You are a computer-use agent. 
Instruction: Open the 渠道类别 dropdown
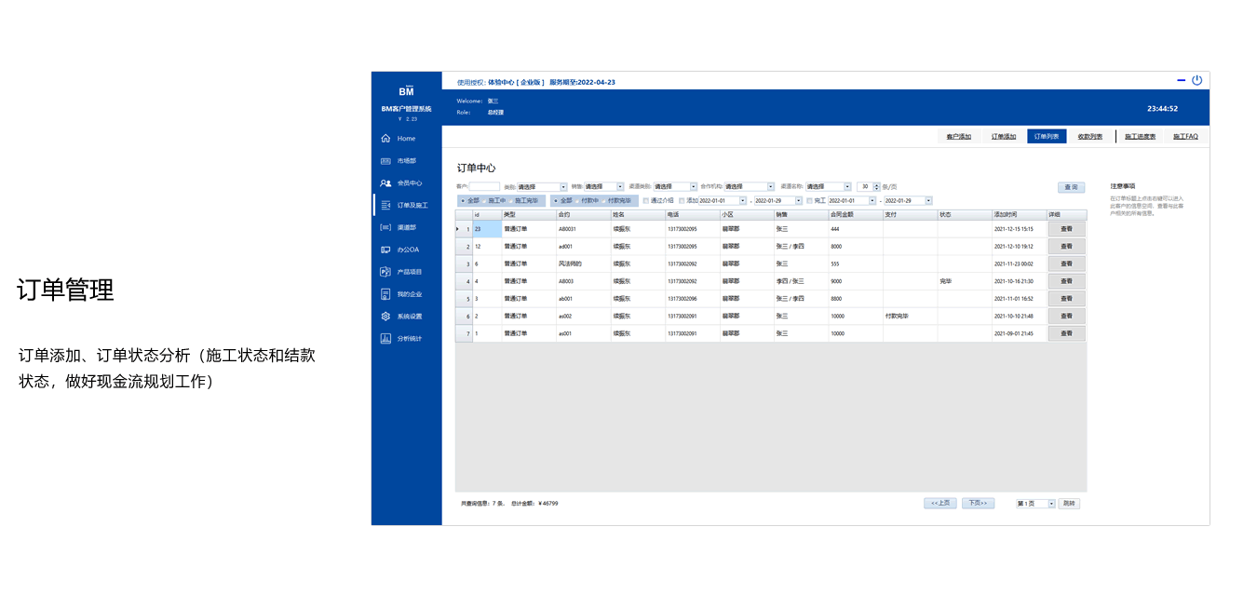pyautogui.click(x=675, y=186)
